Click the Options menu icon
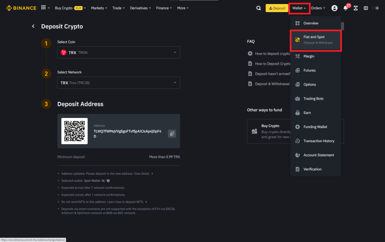The height and width of the screenshot is (242, 385). click(297, 85)
